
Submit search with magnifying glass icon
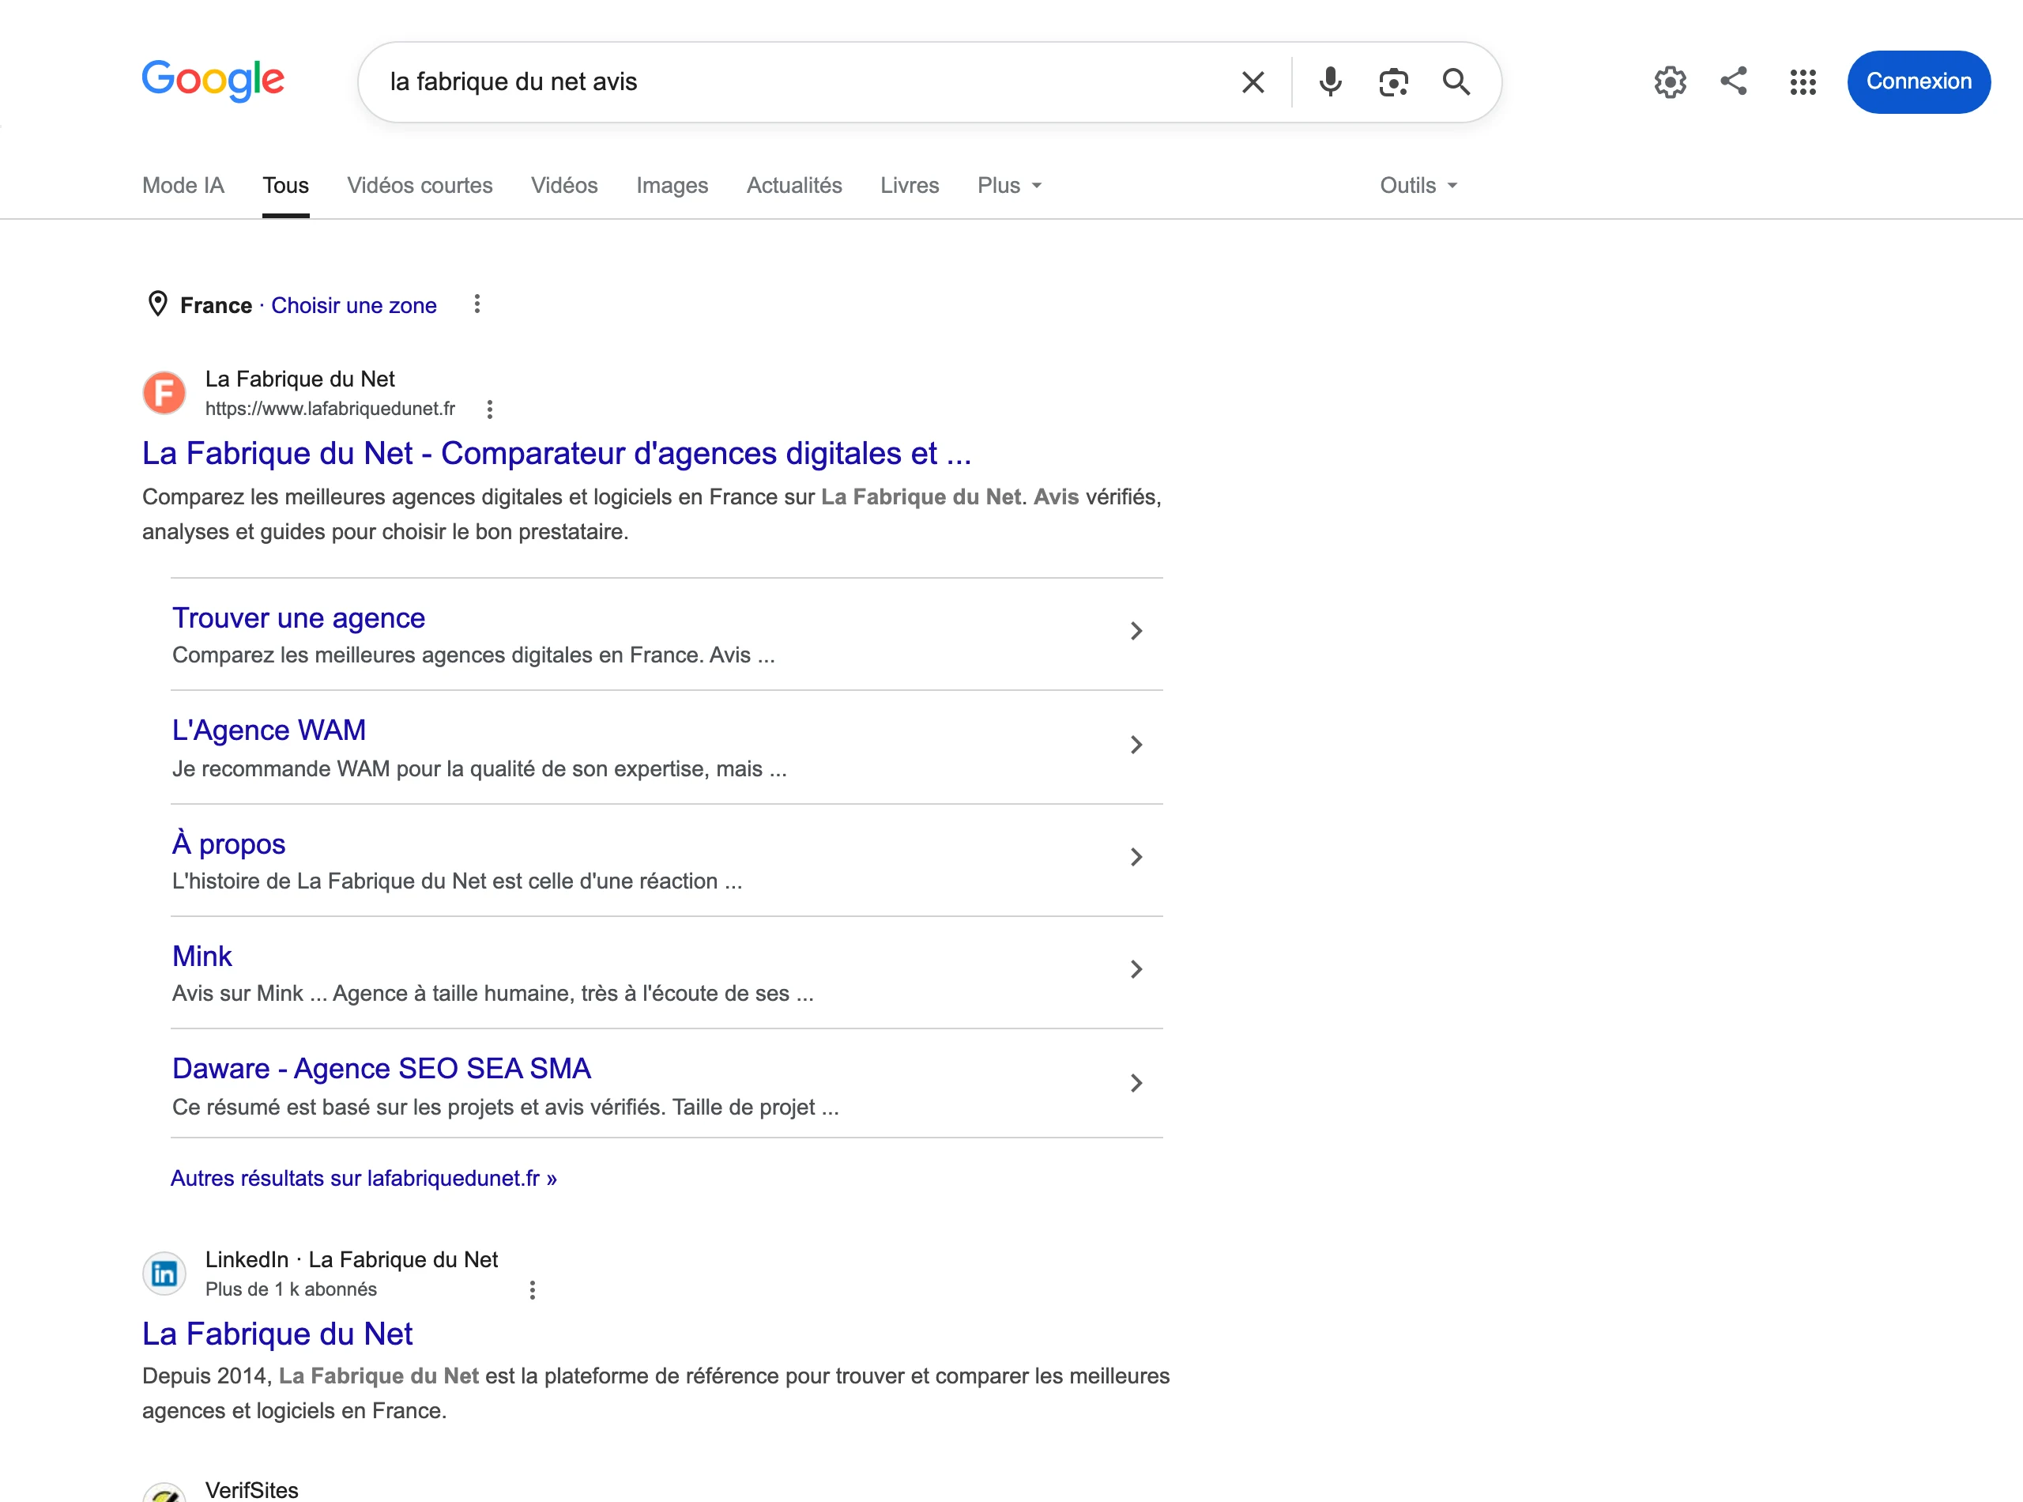pos(1456,82)
